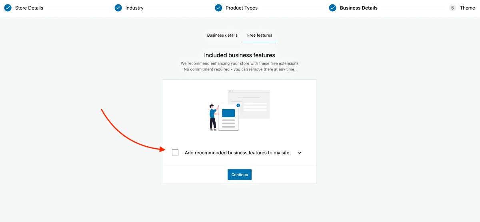Check the add recommended business features checkbox
This screenshot has height=222, width=480.
[x=175, y=153]
